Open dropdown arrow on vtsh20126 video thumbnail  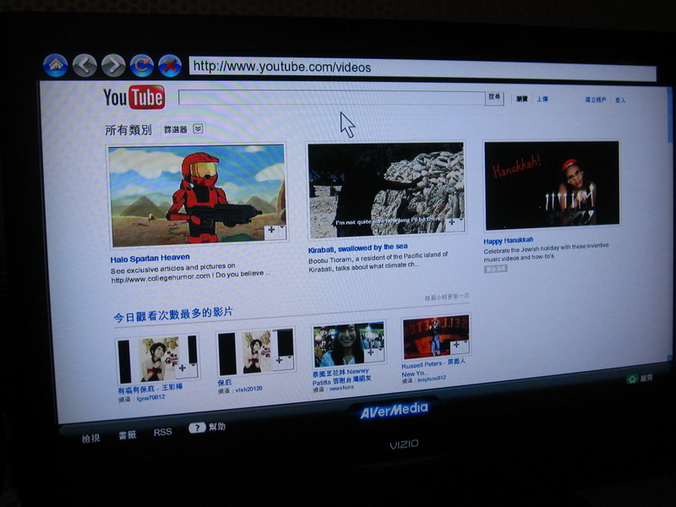point(289,358)
